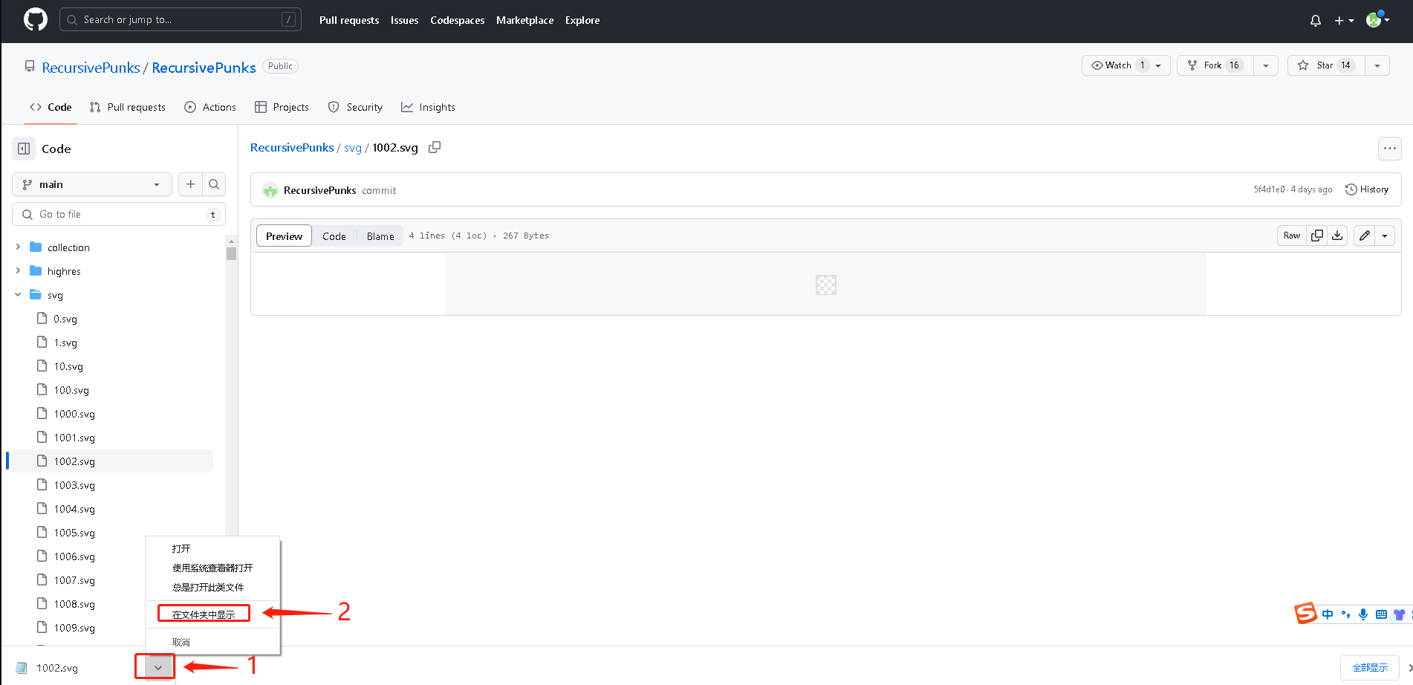The width and height of the screenshot is (1413, 685).
Task: Click the add file plus icon
Action: pos(190,184)
